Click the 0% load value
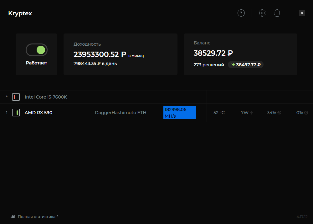This screenshot has height=224, width=313. pyautogui.click(x=300, y=113)
